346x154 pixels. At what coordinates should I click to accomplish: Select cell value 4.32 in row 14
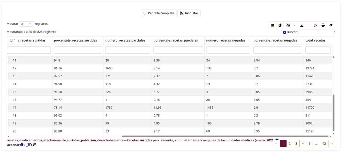[157, 84]
